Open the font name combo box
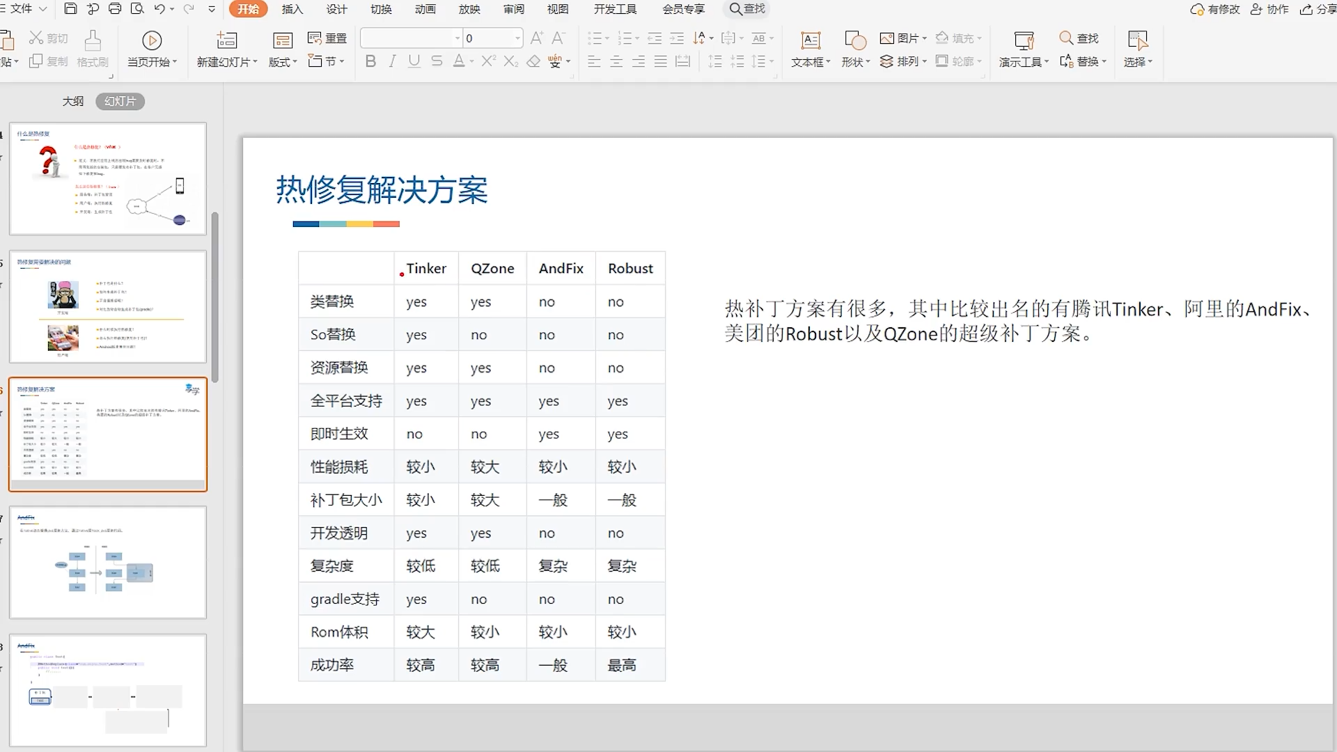Image resolution: width=1337 pixels, height=752 pixels. pyautogui.click(x=407, y=38)
